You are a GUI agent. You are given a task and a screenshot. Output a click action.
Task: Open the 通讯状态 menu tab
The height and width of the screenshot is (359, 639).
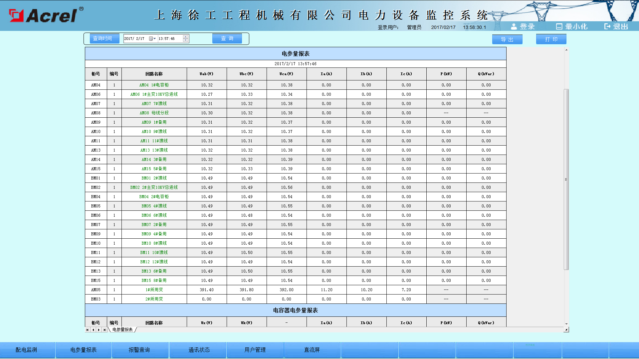coord(199,350)
